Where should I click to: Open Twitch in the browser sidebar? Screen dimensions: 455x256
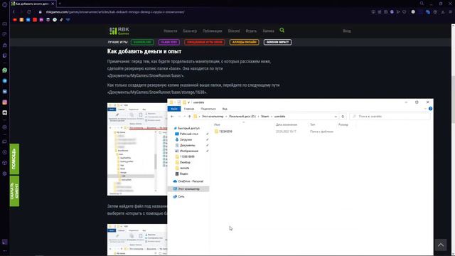(x=5, y=55)
